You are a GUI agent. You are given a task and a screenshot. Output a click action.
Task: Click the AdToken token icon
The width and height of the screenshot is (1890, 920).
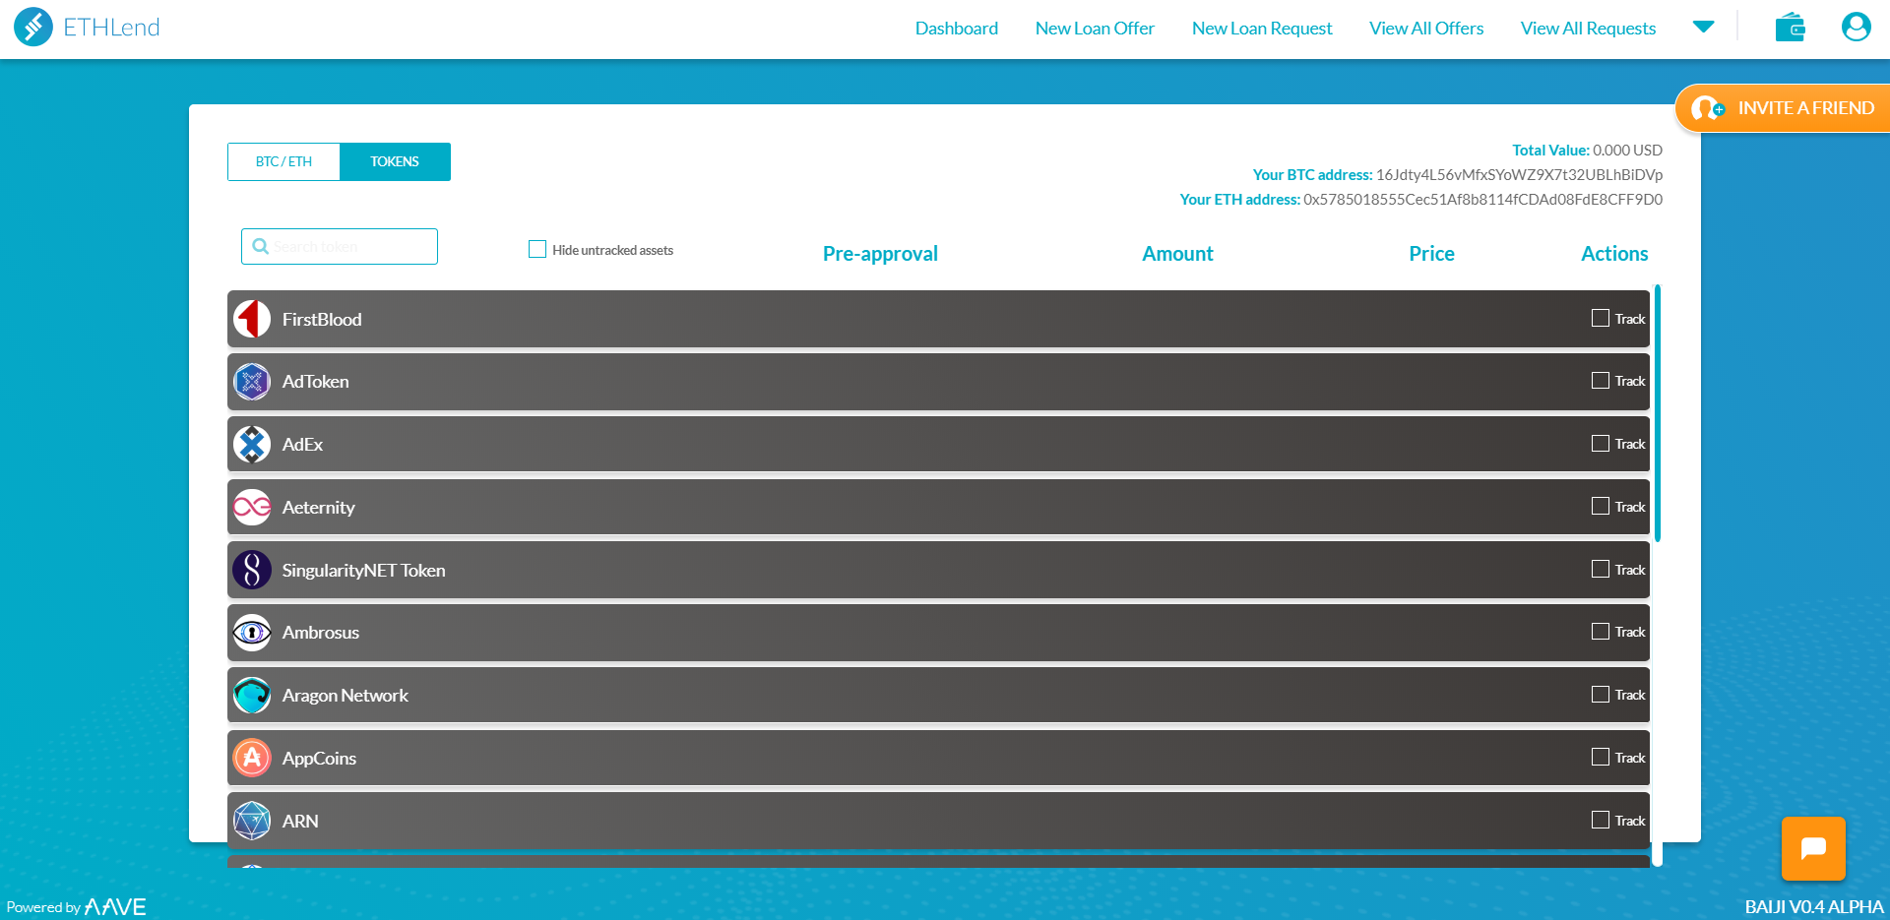(x=252, y=382)
